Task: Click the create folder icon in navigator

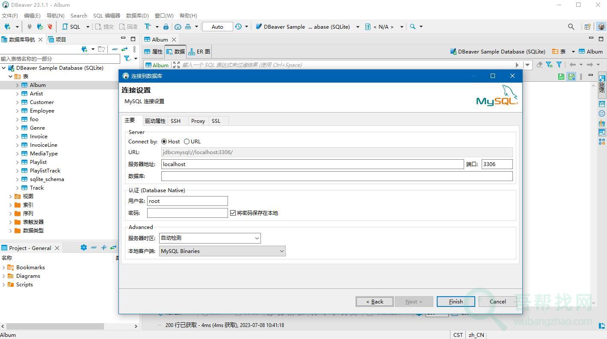Action: 101,49
